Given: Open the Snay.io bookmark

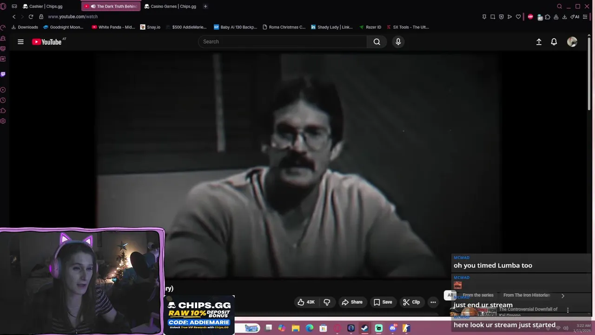Looking at the screenshot, I should [x=150, y=27].
